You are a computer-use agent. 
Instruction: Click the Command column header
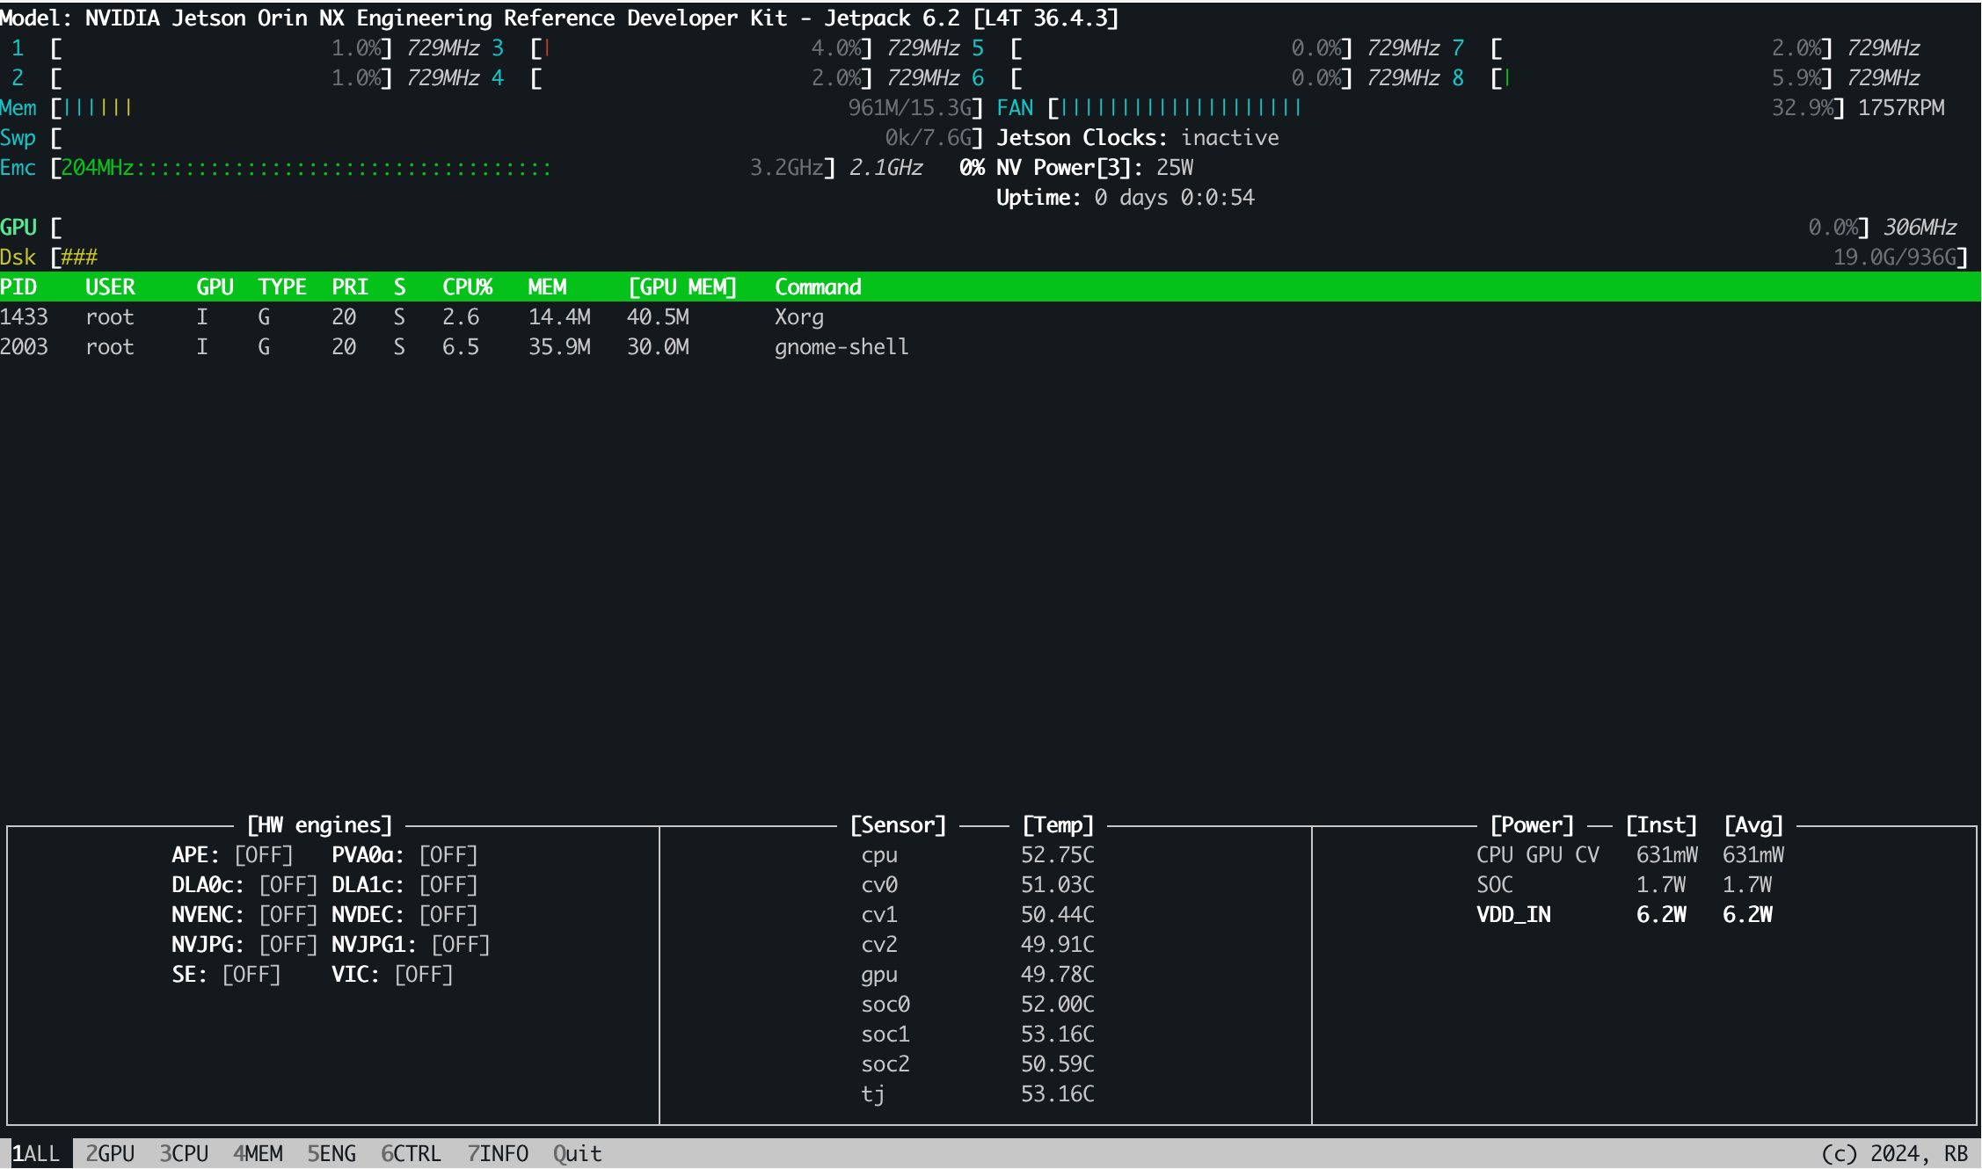pyautogui.click(x=818, y=287)
